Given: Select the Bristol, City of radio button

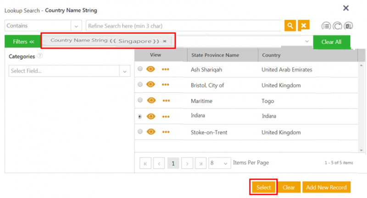Looking at the screenshot, I should point(140,85).
